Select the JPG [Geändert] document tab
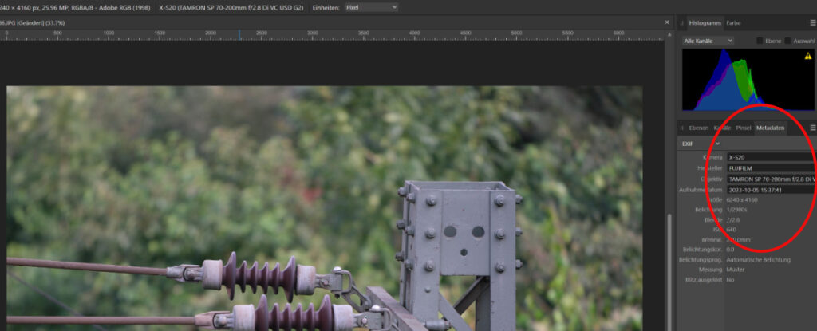Viewport: 817px width, 331px height. 32,22
